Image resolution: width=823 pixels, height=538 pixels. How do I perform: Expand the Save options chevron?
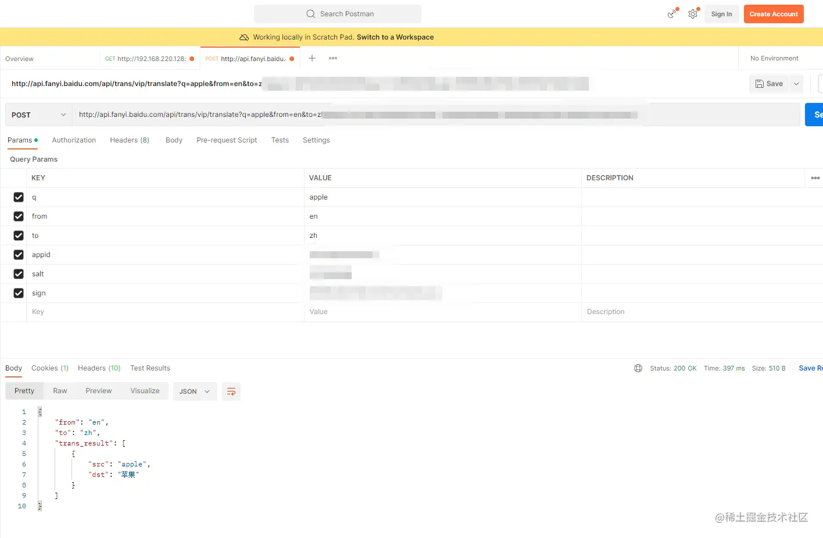[796, 84]
